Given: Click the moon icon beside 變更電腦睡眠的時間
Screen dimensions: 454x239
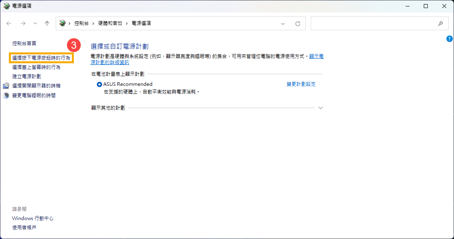Looking at the screenshot, I should (x=6, y=96).
